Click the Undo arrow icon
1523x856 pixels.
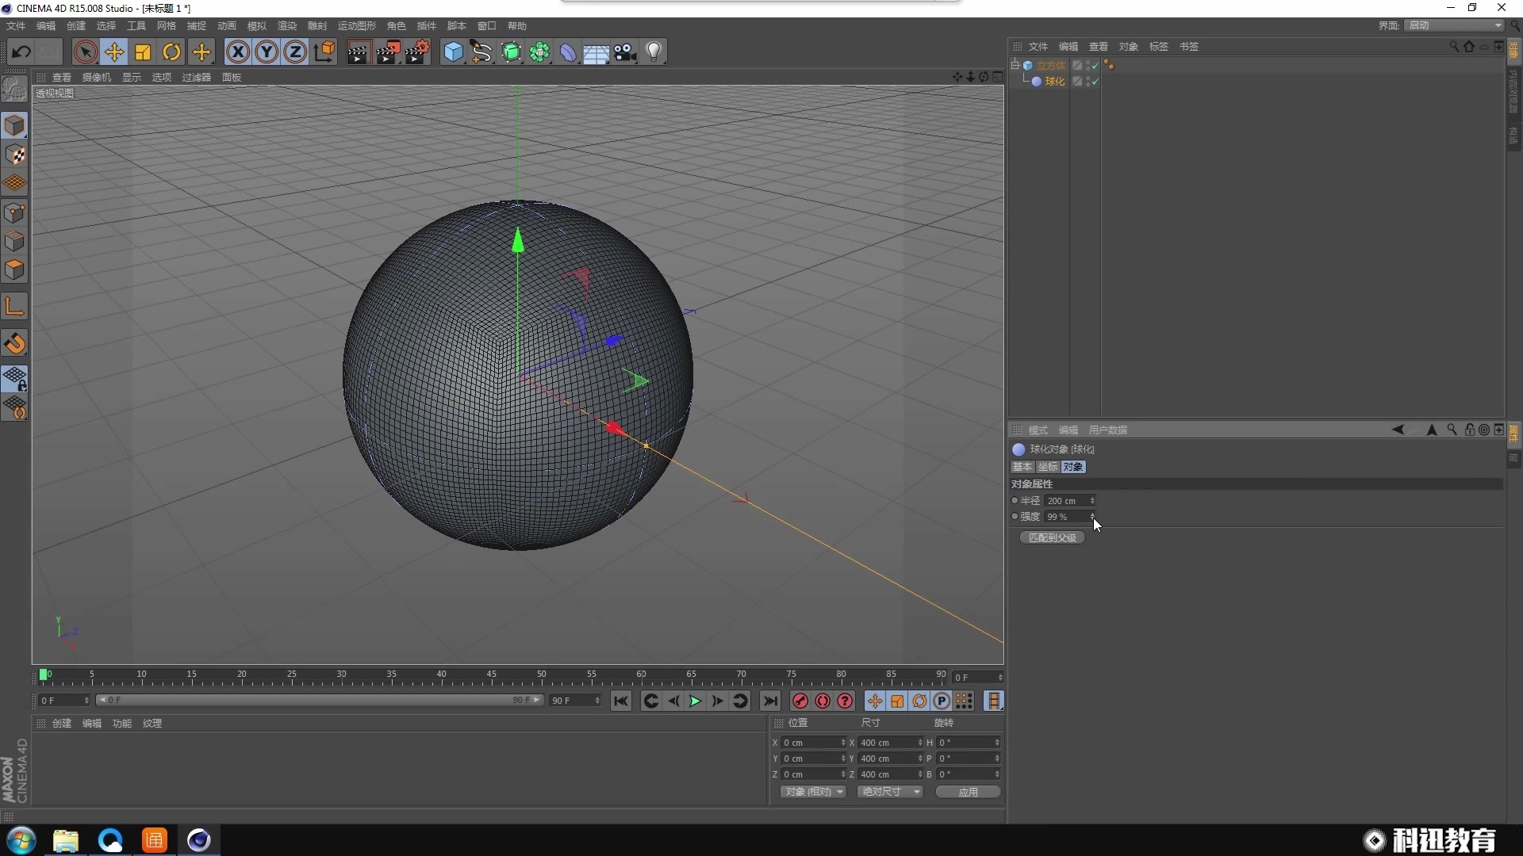[21, 52]
